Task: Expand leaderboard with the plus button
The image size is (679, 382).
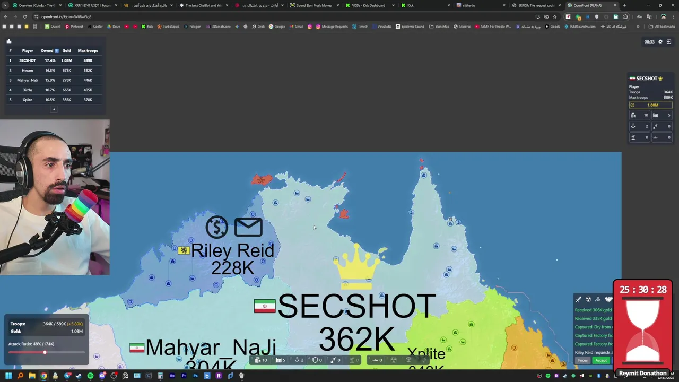Action: coord(54,109)
